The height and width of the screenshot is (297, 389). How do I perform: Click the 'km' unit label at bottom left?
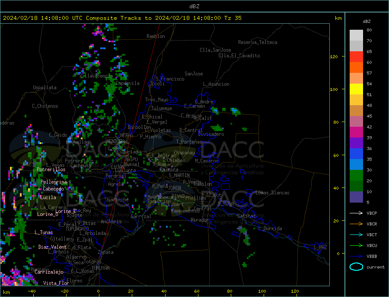pos(6,292)
